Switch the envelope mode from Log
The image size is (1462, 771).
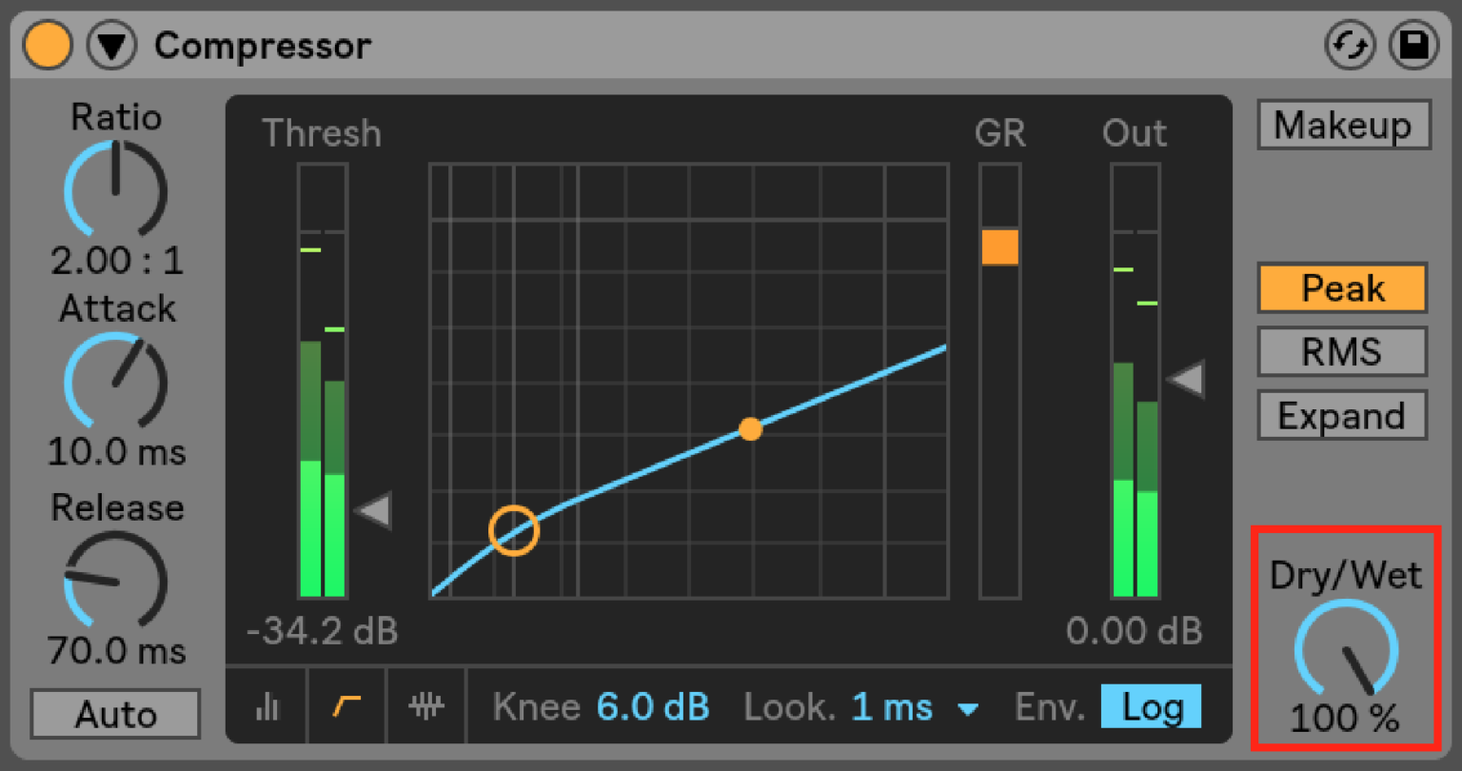click(x=1151, y=706)
